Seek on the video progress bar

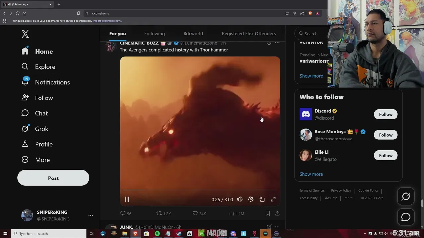click(x=200, y=190)
